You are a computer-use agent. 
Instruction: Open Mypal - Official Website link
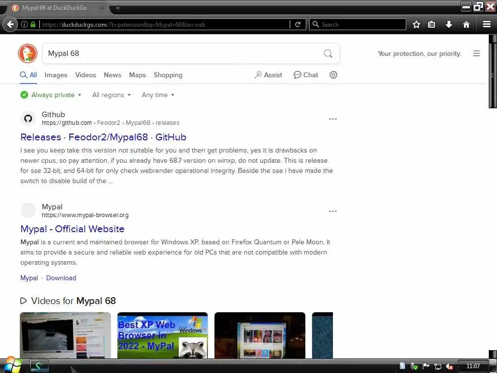(x=72, y=229)
